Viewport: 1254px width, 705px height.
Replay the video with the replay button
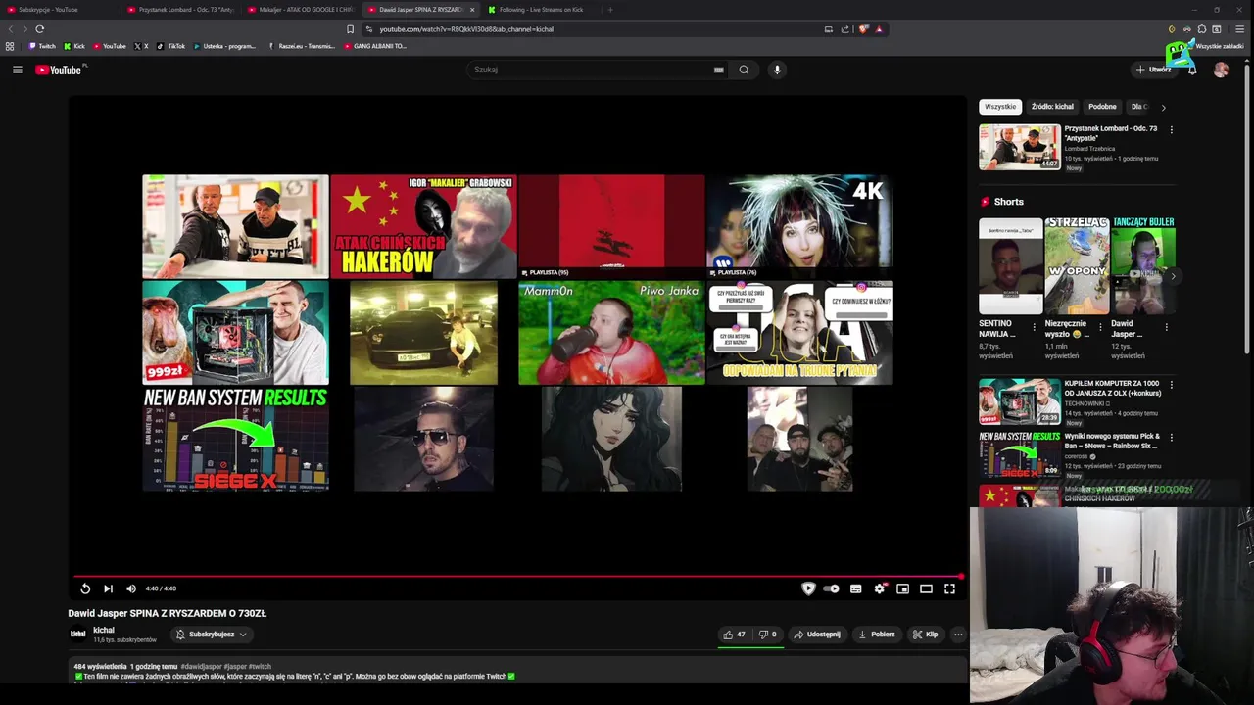(85, 588)
